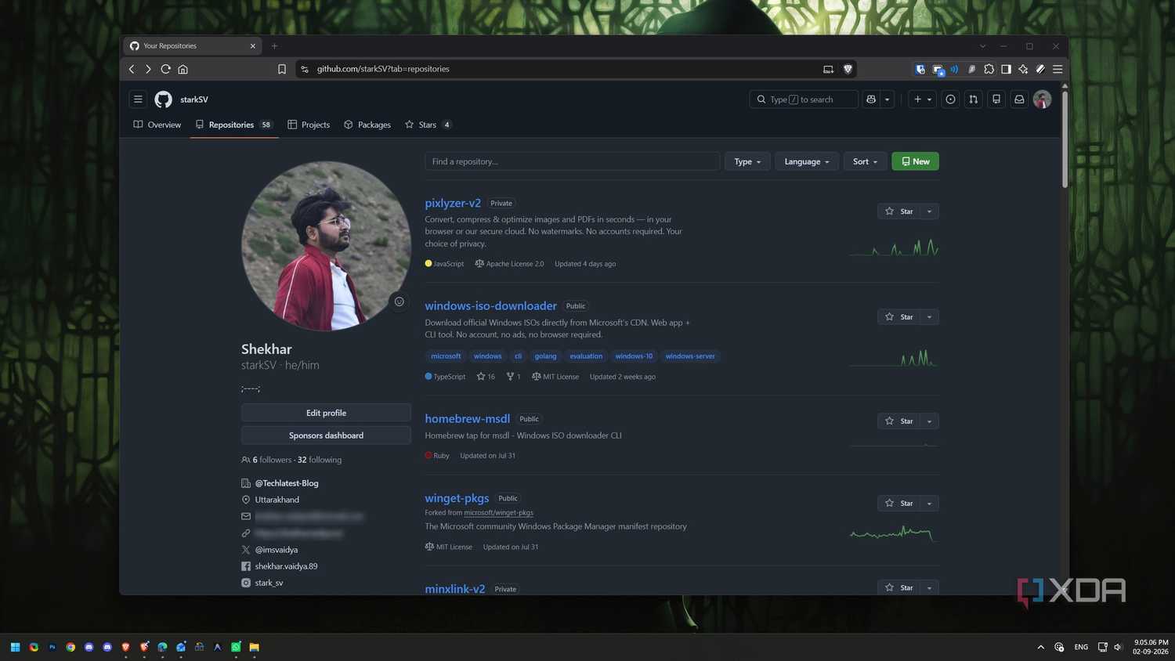Click the golang topic tag
Image resolution: width=1175 pixels, height=661 pixels.
545,356
